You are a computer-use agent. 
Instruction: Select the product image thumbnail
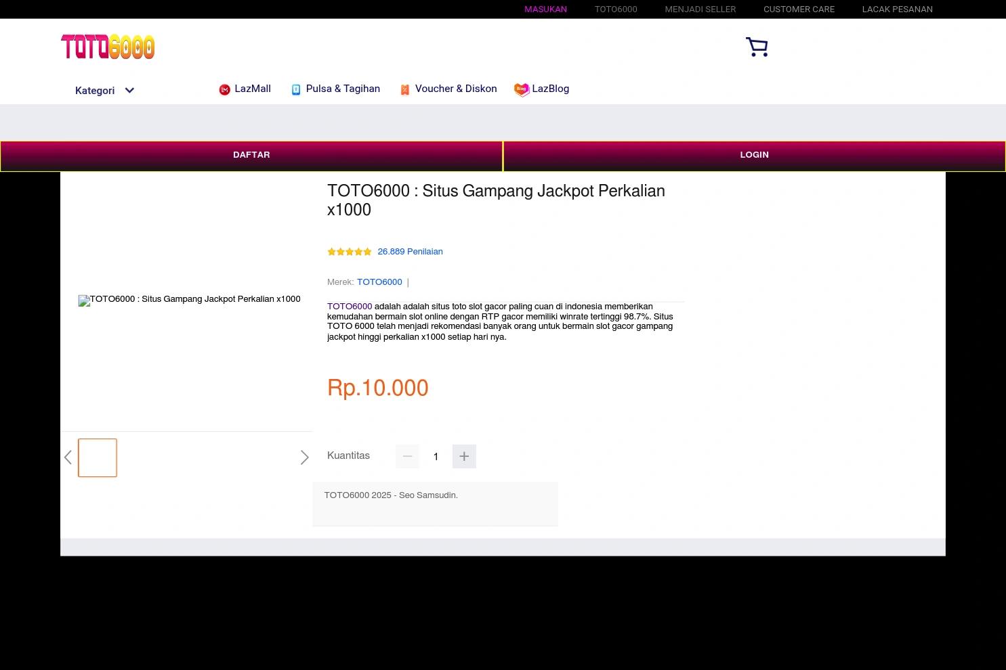tap(98, 458)
